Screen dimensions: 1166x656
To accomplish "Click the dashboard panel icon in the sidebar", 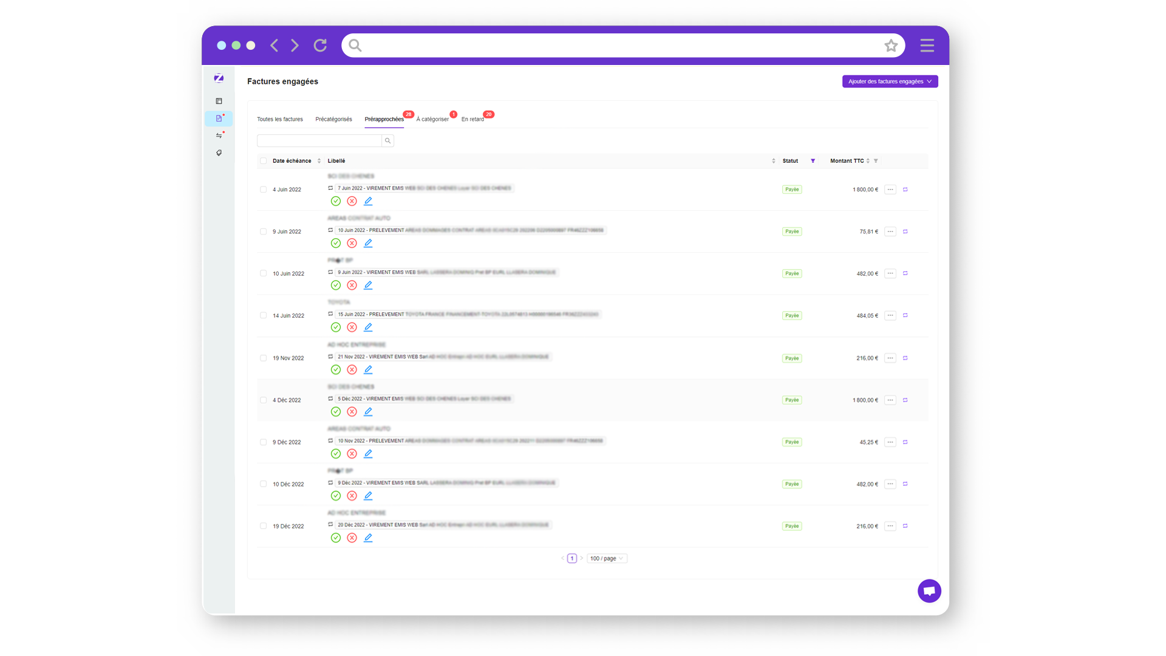I will 219,101.
